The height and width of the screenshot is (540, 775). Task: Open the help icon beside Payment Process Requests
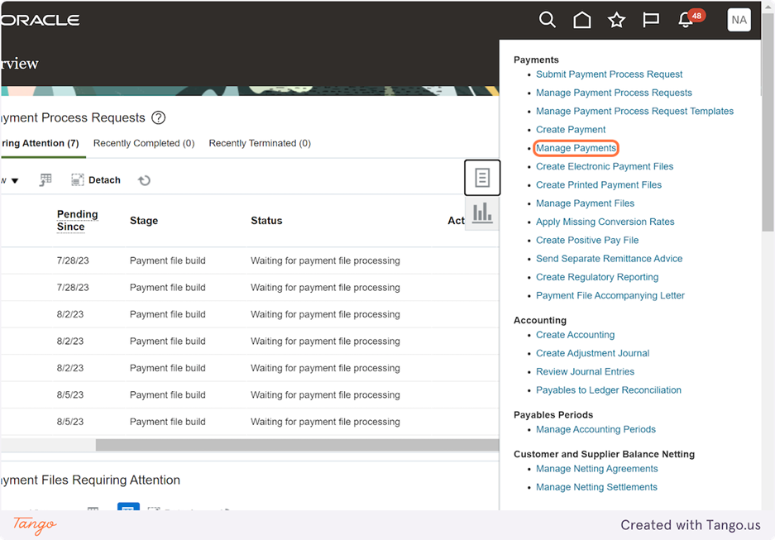point(158,117)
